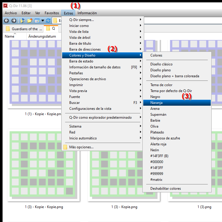Screen dimensions: 222x222
Task: Open Información de tamaño de datos
Action: click(x=102, y=67)
